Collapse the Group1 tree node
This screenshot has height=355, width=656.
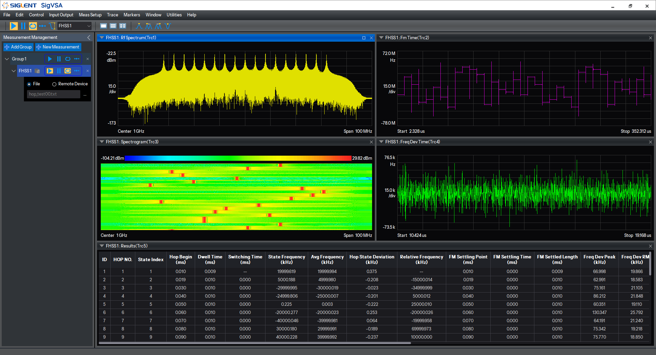coord(7,59)
